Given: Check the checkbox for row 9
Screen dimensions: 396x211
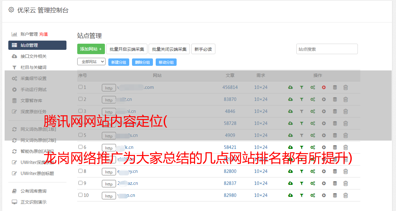Looking at the screenshot, I should coord(80,183).
